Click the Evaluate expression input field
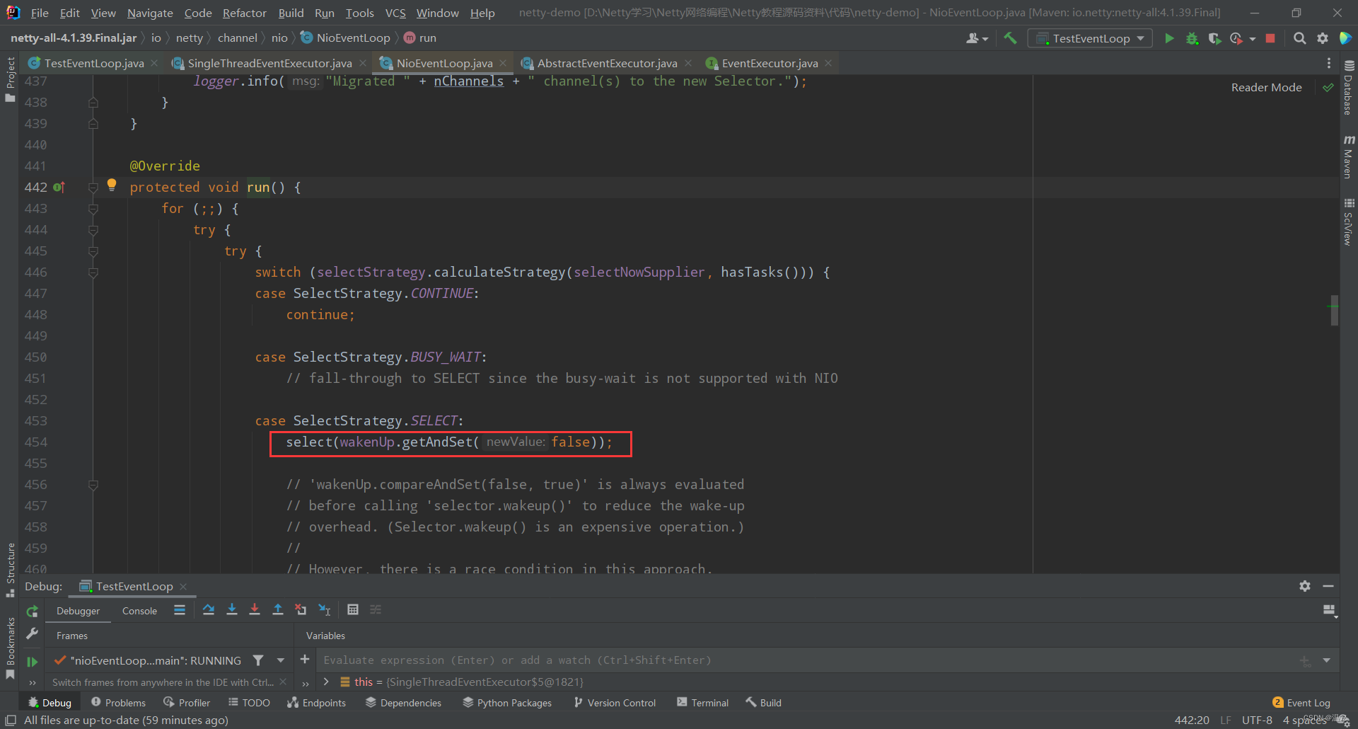The image size is (1358, 729). click(x=806, y=660)
